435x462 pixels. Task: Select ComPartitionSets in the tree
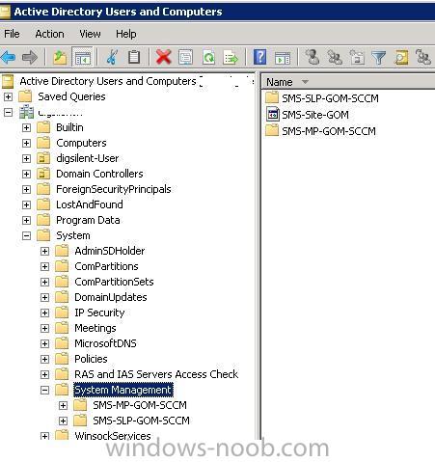[x=114, y=282]
